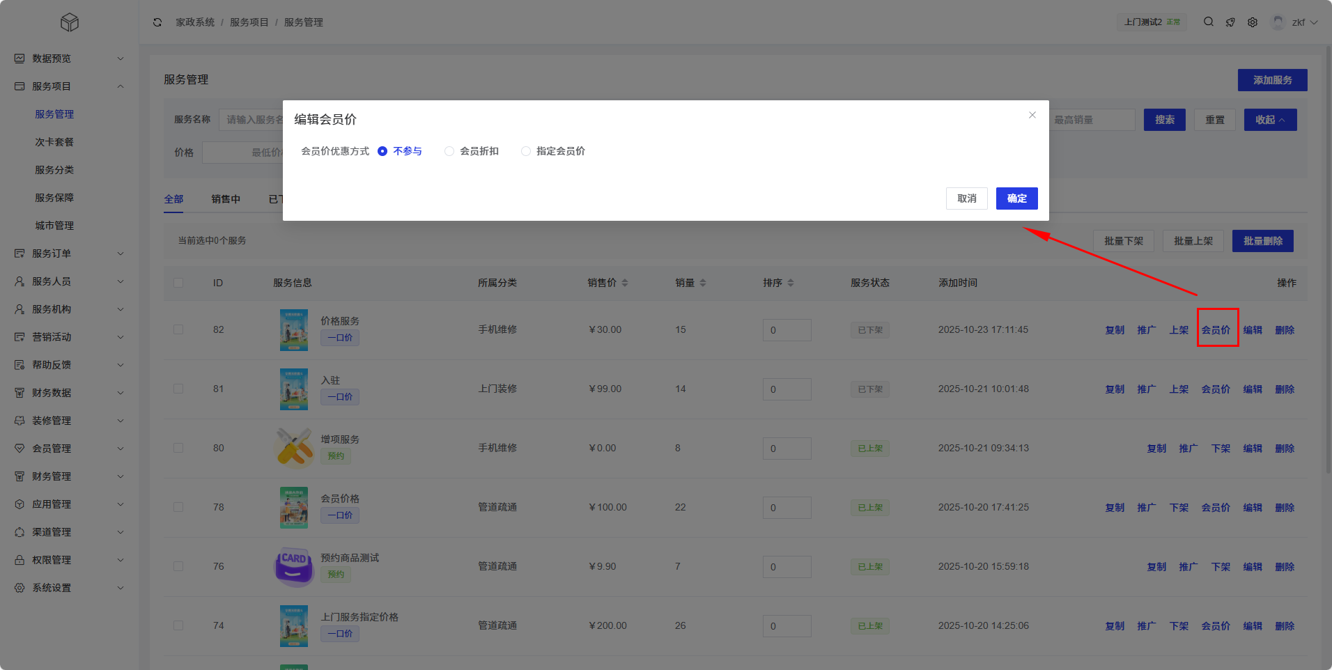Click the sort arrows next to 销量
This screenshot has height=670, width=1332.
tap(703, 283)
